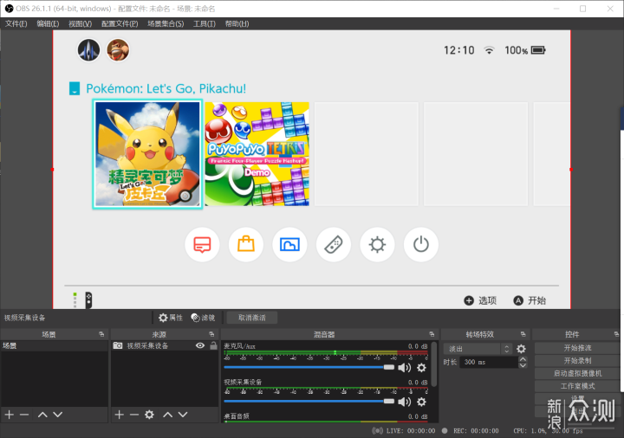Undock the 控件 panel icon
624x438 pixels.
pos(616,334)
